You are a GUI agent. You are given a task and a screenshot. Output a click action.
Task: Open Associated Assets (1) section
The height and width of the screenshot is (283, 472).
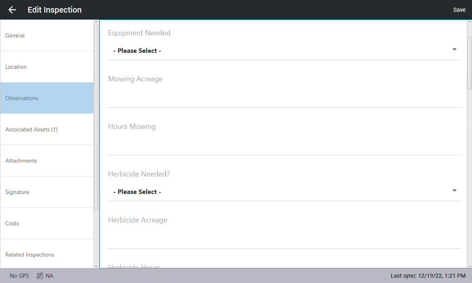coord(47,129)
